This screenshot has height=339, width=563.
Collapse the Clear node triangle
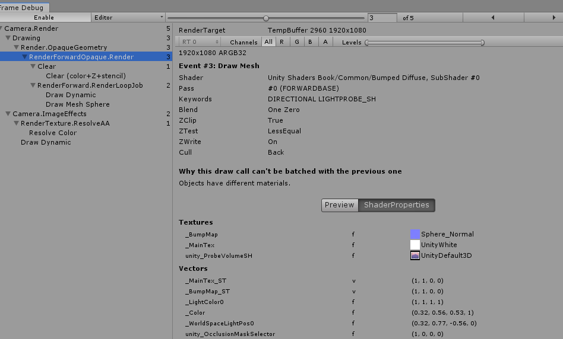coord(33,66)
